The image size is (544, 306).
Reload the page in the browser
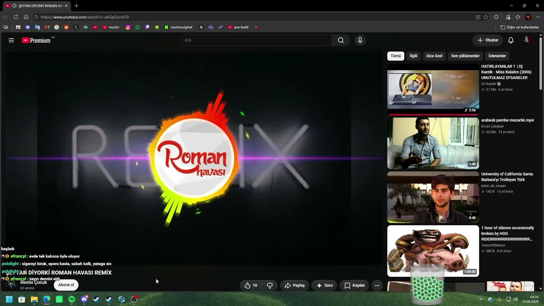point(16,17)
